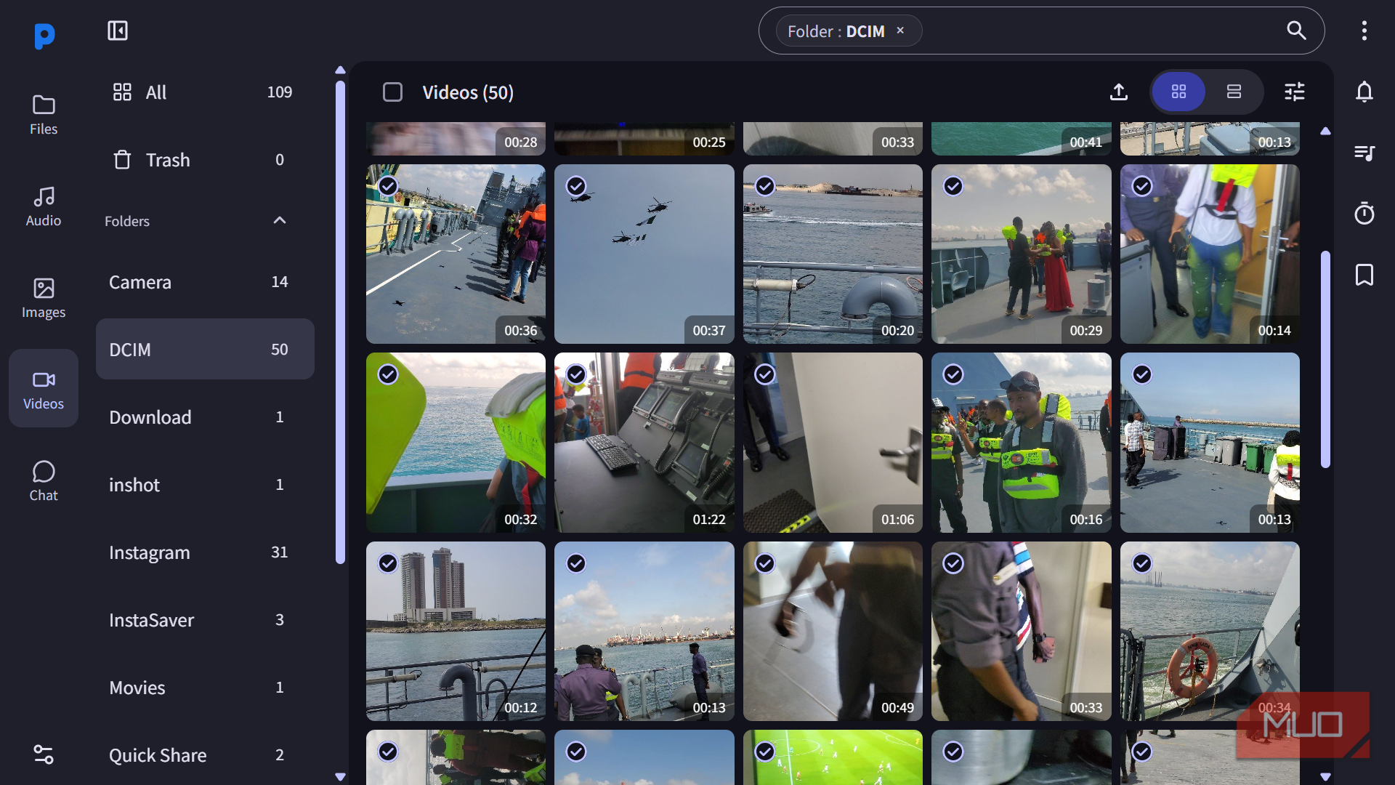Open the Camera folder
The width and height of the screenshot is (1395, 785).
[x=205, y=282]
